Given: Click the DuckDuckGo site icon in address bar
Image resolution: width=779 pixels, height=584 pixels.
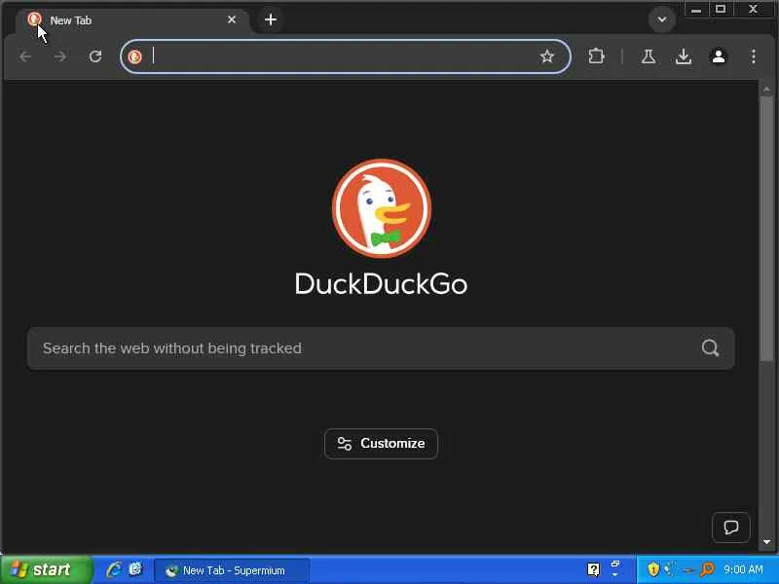Looking at the screenshot, I should [x=134, y=57].
